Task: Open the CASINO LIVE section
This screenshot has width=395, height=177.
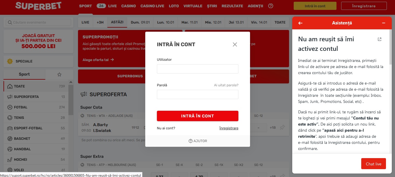Action: (x=152, y=6)
